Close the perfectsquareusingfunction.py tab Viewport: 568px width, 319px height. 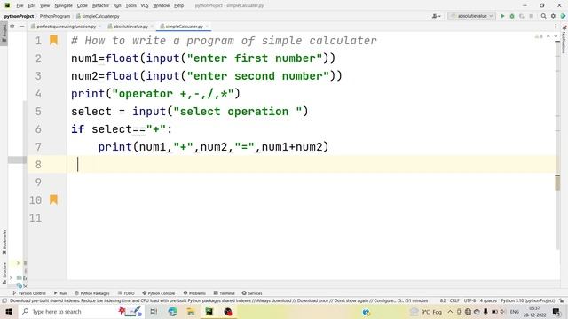pos(99,27)
